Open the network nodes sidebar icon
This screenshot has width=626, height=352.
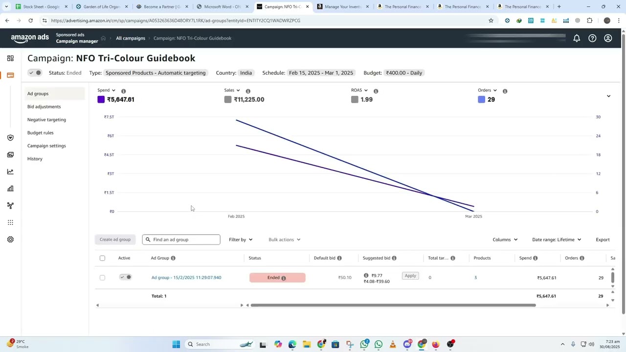pos(10,206)
